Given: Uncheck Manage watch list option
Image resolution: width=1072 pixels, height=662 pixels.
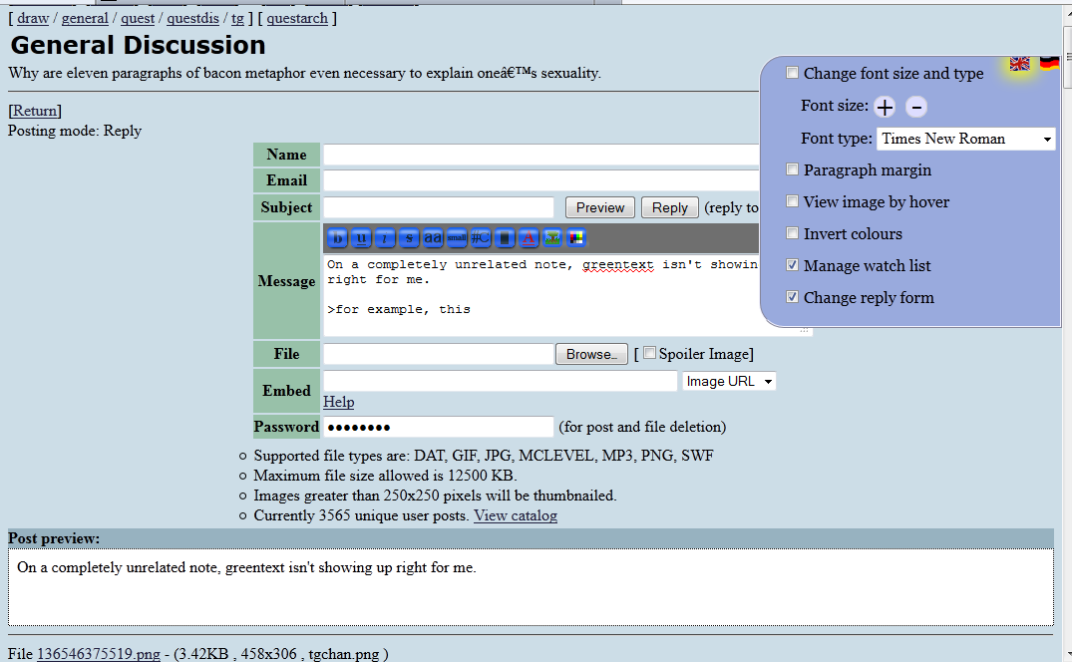Looking at the screenshot, I should pyautogui.click(x=793, y=265).
